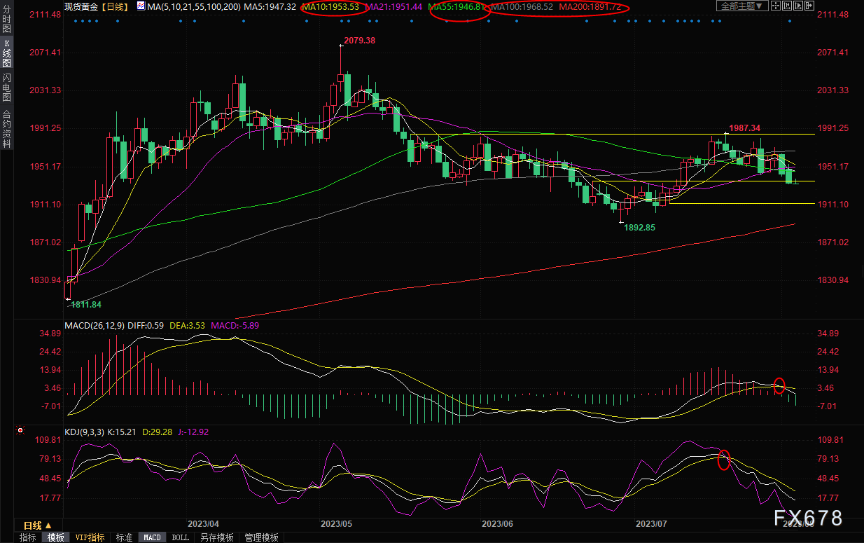Open the 合约资料 side tab
864x543 pixels.
pyautogui.click(x=6, y=128)
